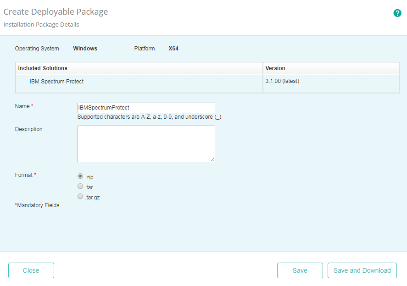407x286 pixels.
Task: Select the .tar format option
Action: point(80,186)
